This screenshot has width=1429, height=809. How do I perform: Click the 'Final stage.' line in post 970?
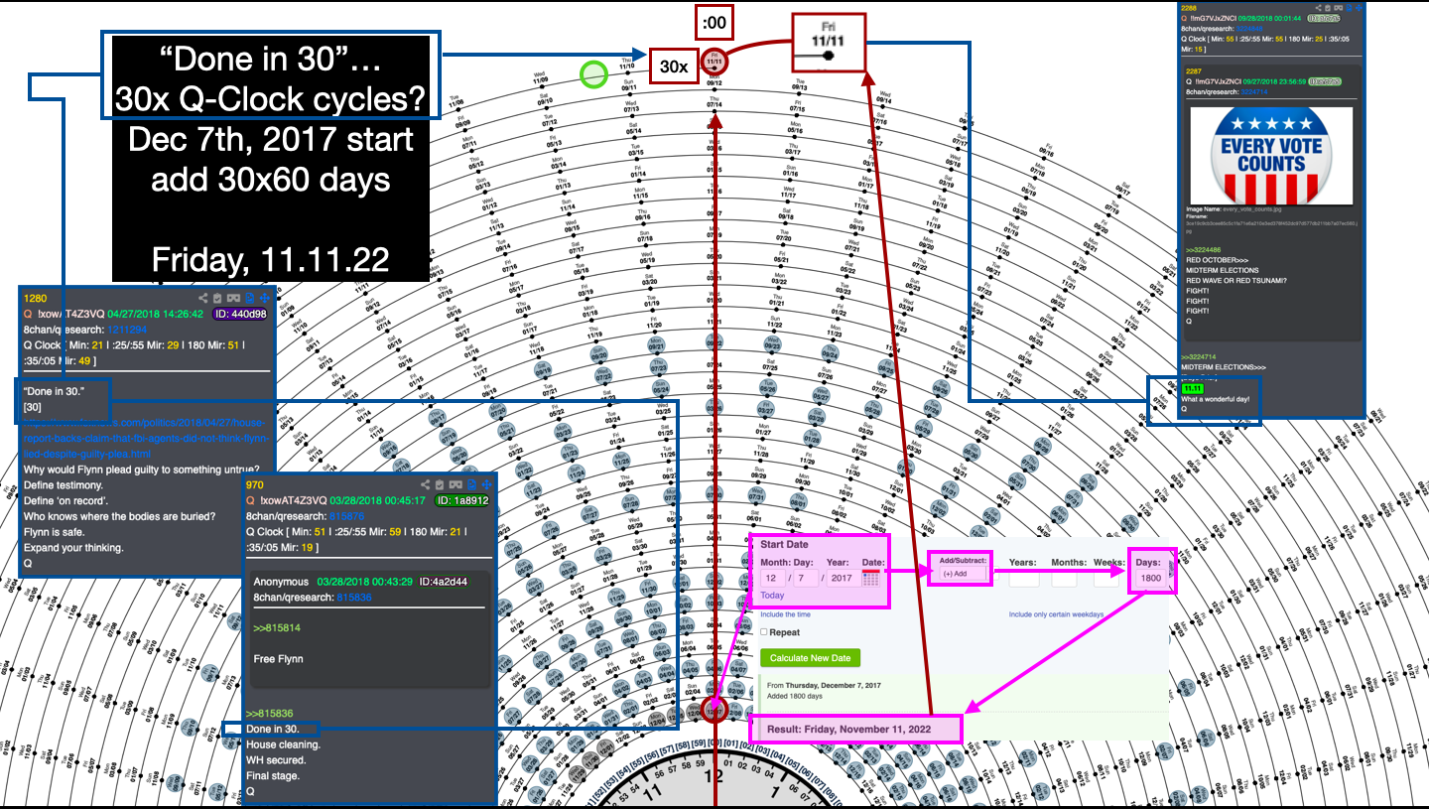(x=273, y=776)
